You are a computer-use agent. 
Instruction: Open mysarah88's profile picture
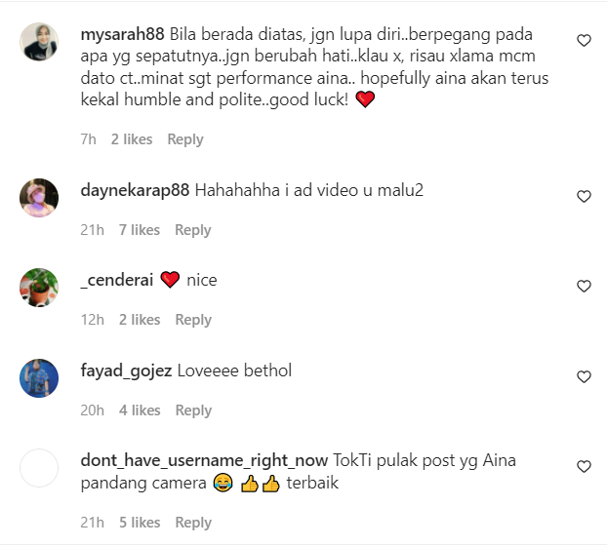(x=39, y=42)
